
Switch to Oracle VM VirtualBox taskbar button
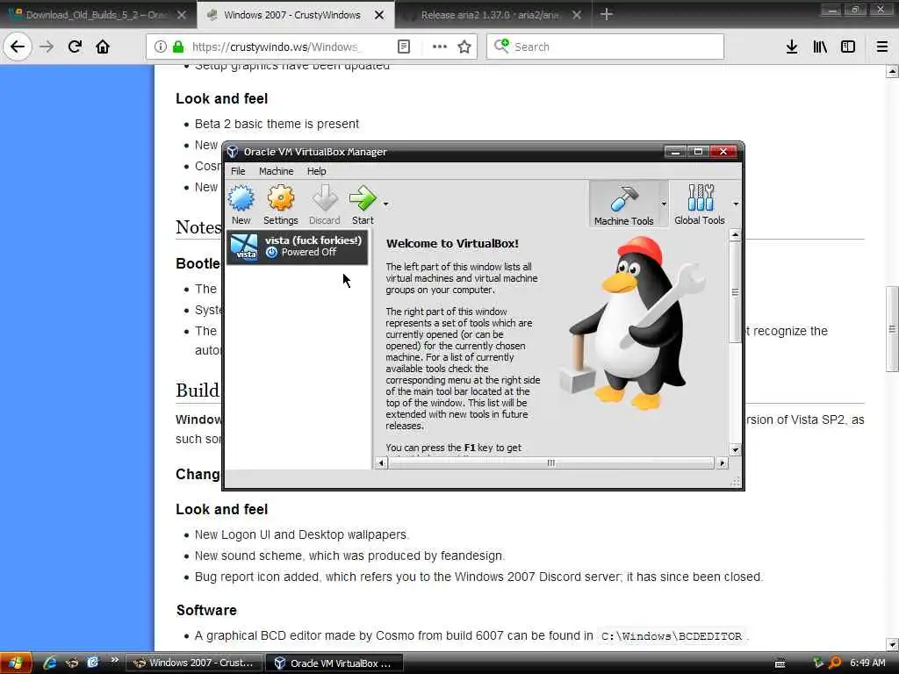[334, 663]
